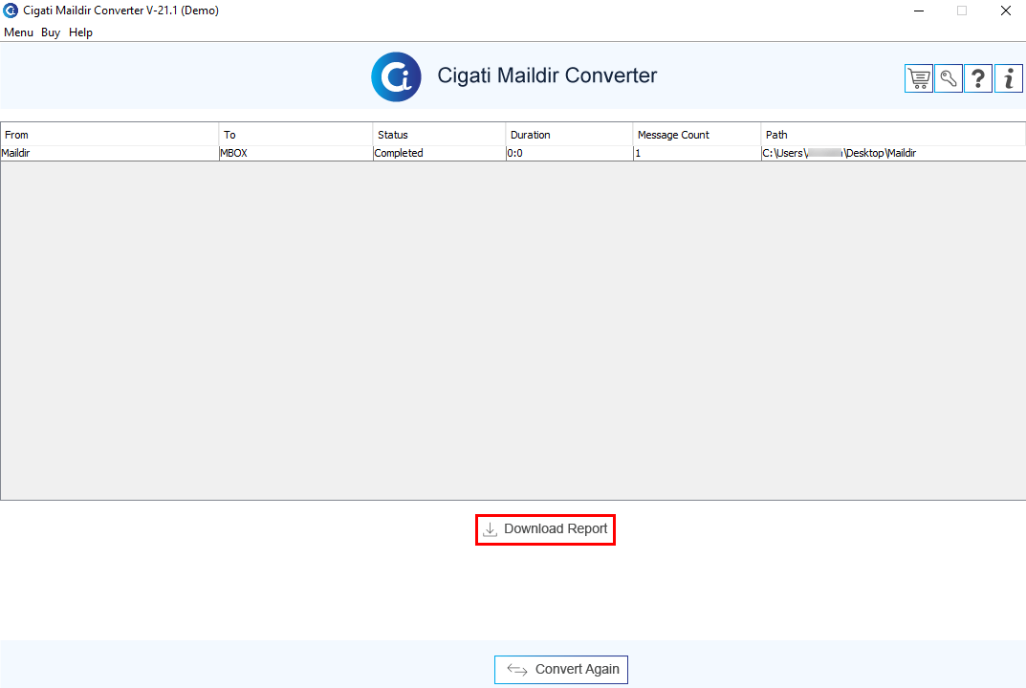Click the Cigati Maildir Converter heading
The width and height of the screenshot is (1026, 688).
547,75
